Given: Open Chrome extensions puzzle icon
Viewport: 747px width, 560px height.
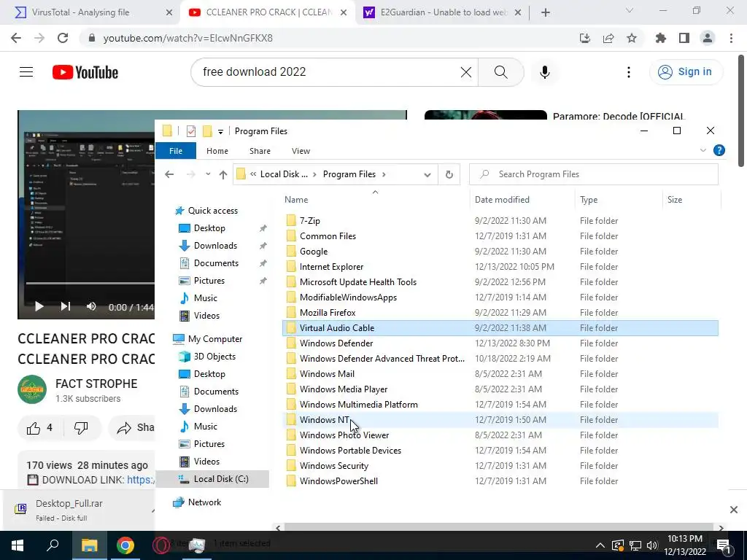Looking at the screenshot, I should tap(661, 38).
